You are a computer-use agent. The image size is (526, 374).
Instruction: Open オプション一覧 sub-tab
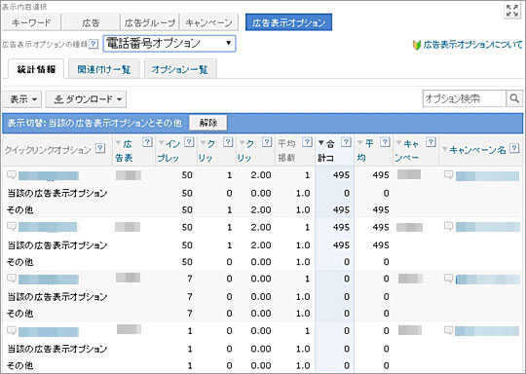click(180, 69)
